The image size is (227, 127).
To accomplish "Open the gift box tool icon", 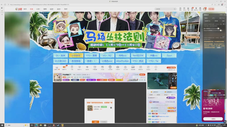I will (102, 67).
